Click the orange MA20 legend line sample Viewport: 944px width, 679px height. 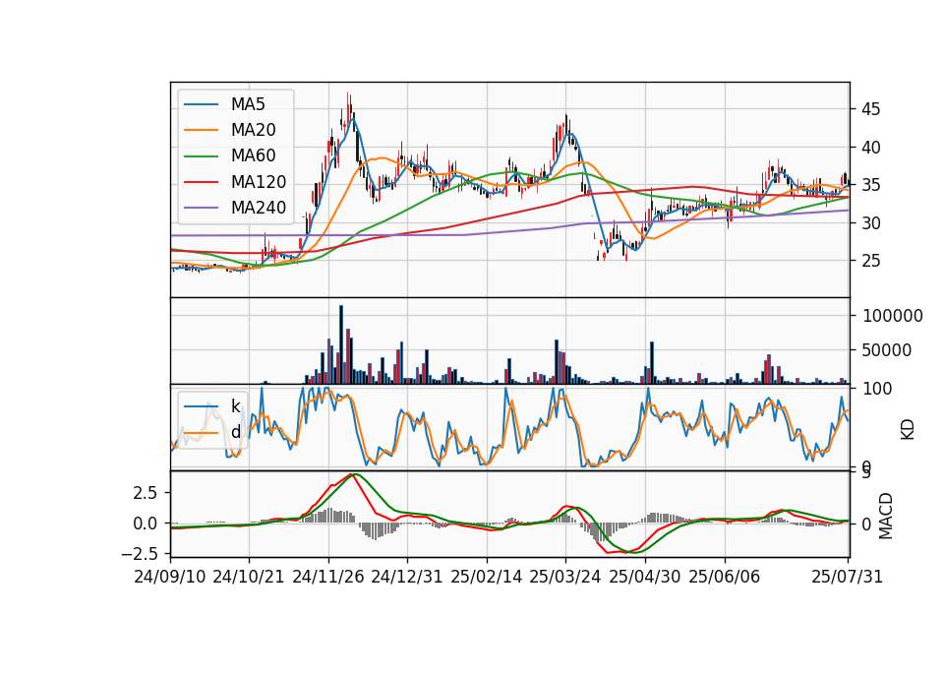pos(201,130)
